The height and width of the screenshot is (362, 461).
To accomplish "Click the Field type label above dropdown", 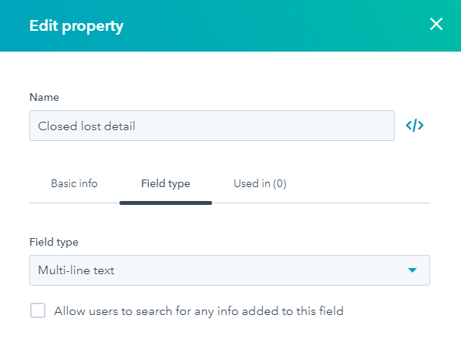I will [x=54, y=242].
